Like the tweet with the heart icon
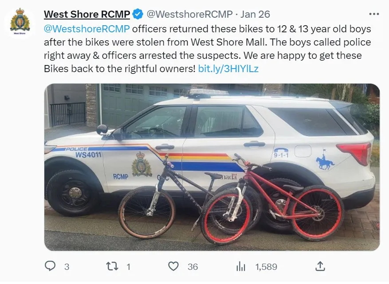Viewport: 389px width, 284px height. pyautogui.click(x=173, y=266)
